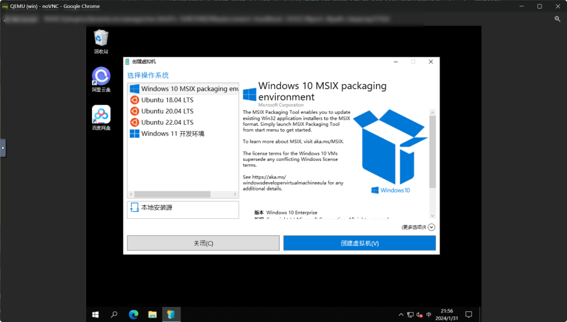This screenshot has height=322, width=567.
Task: Select Windows 11 开发环境 entry
Action: tap(183, 133)
